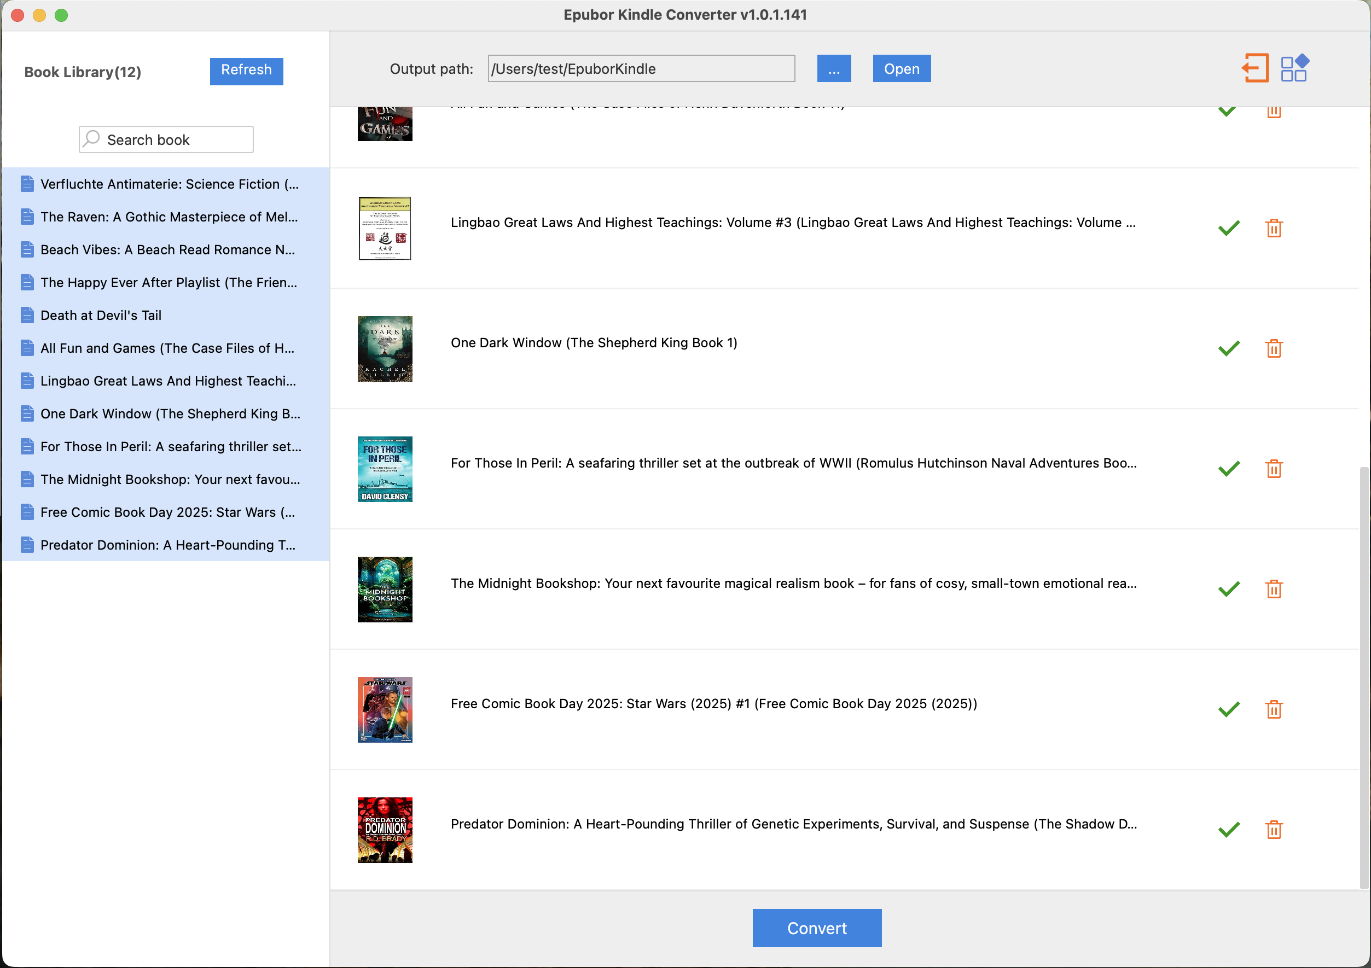Select The Midnight Bookshop in sidebar list
Image resolution: width=1371 pixels, height=968 pixels.
pyautogui.click(x=166, y=479)
